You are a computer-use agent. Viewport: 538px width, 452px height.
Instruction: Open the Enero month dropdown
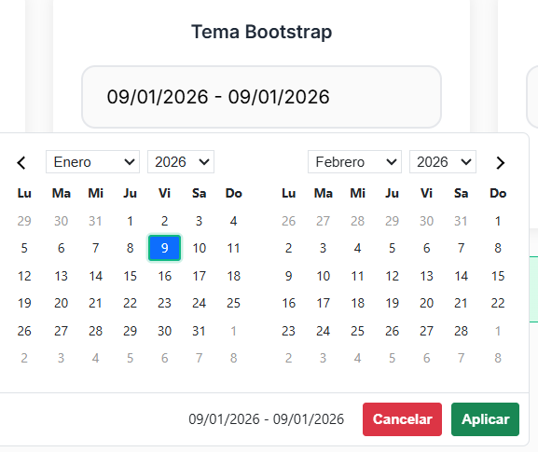(x=92, y=162)
